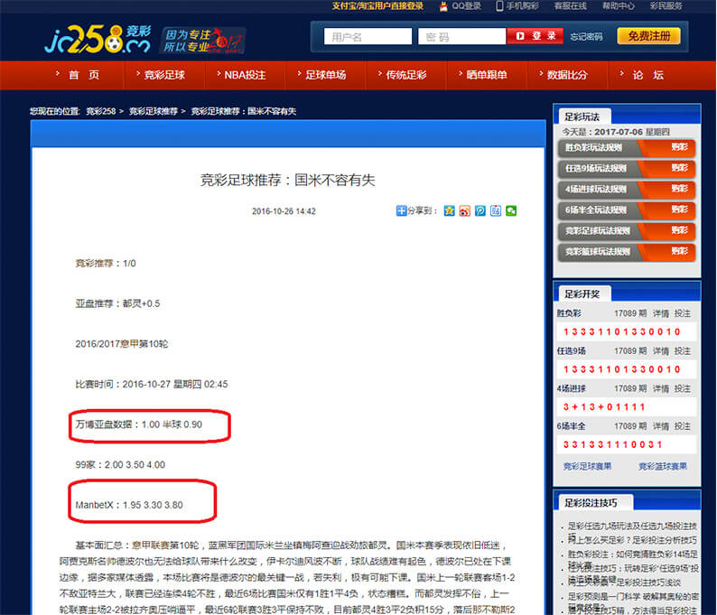Click the 密码 password input field
The image size is (717, 615).
click(x=461, y=37)
